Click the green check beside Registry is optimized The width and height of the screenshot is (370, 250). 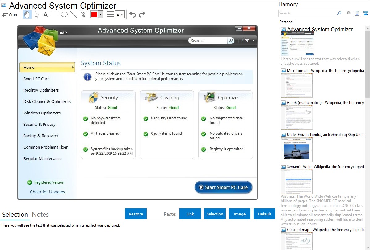pos(204,150)
